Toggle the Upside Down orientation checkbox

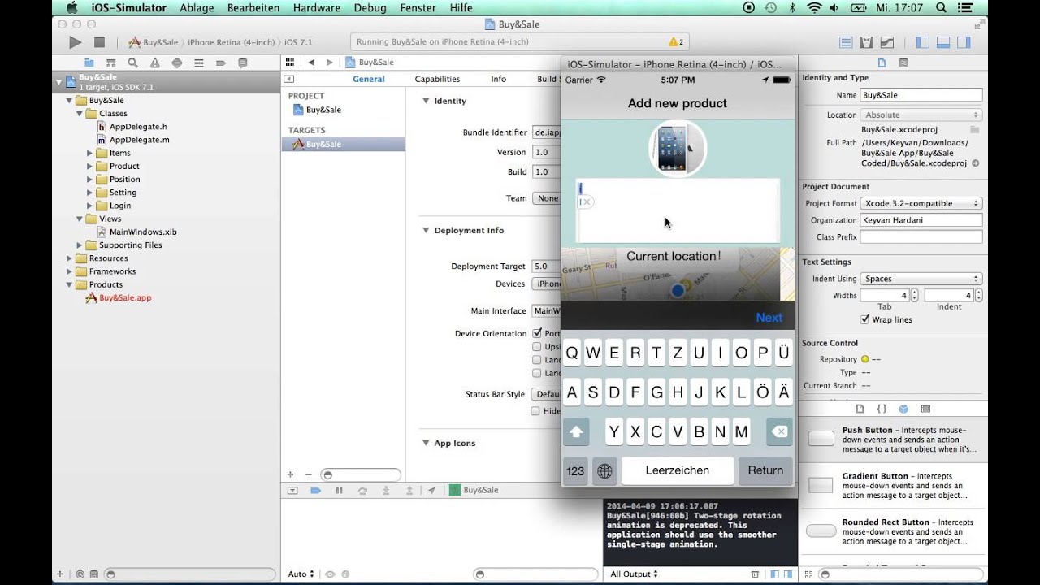536,347
